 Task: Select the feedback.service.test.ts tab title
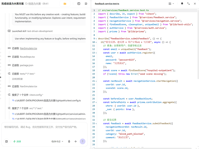(x=107, y=4)
